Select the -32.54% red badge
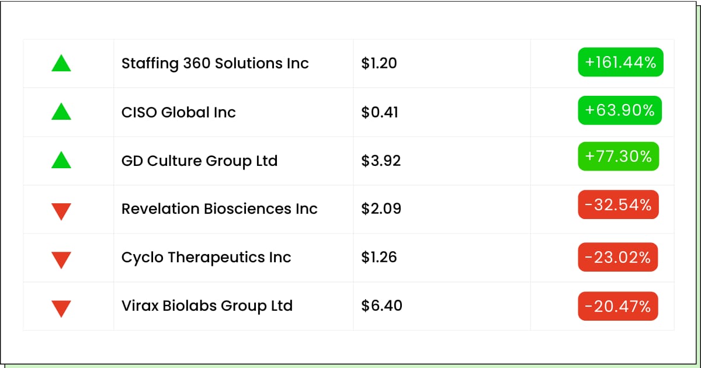Image resolution: width=701 pixels, height=368 pixels. coord(618,204)
